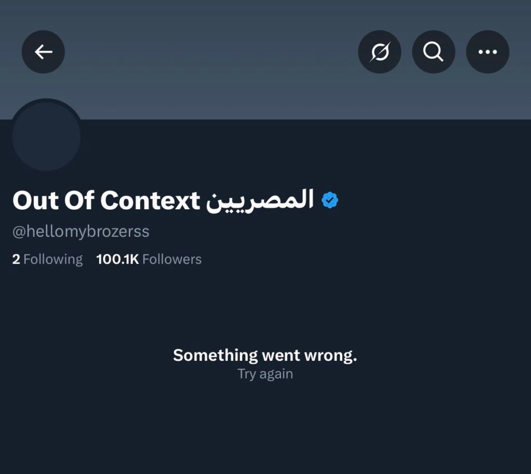The image size is (531, 474).
Task: Open the circular profile avatar placeholder
Action: 46,137
